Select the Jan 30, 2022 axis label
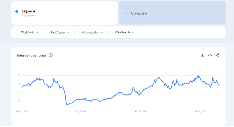This screenshot has width=234, height=127. tap(141, 111)
